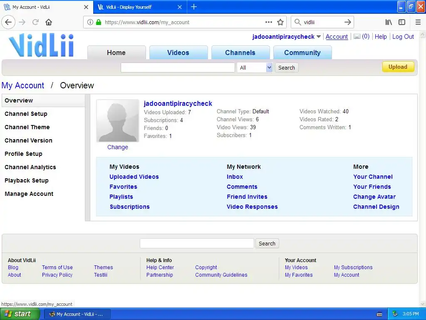Open Uploaded Videos link
Screen dimensions: 426x320
tap(134, 177)
